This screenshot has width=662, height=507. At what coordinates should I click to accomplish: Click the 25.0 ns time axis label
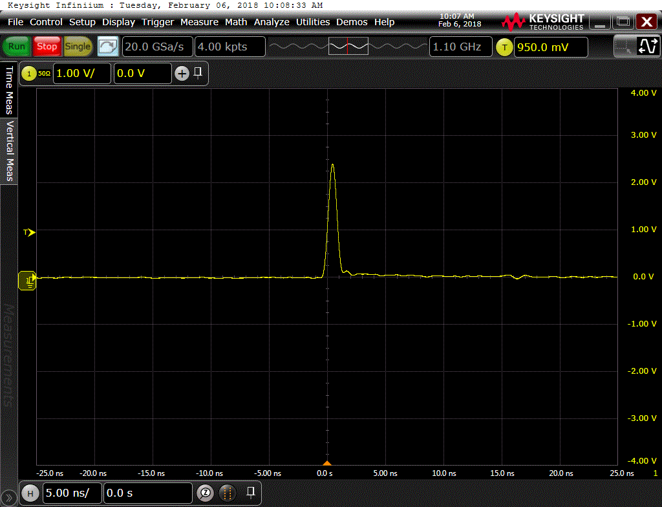[622, 473]
